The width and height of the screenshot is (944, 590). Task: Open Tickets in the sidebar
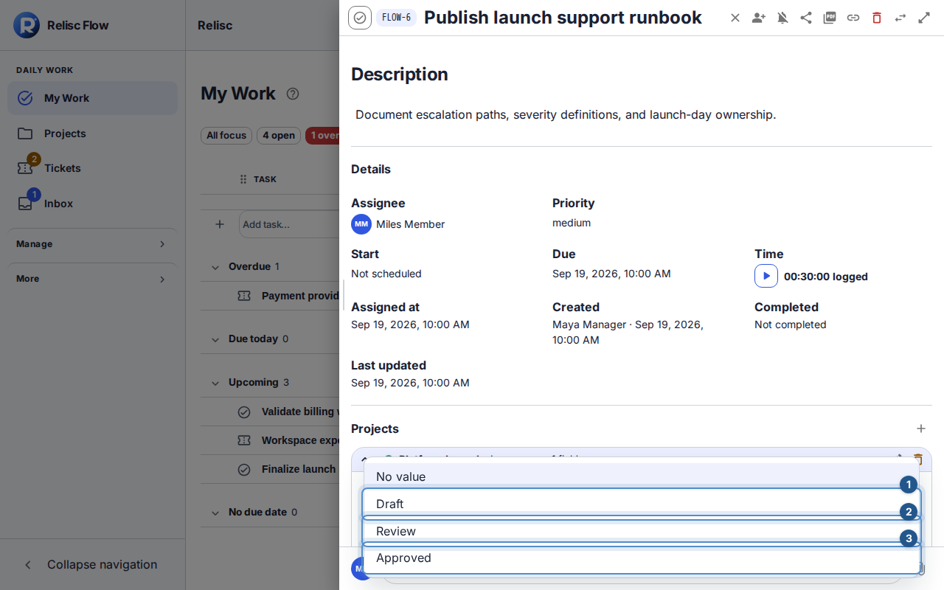tap(92, 168)
